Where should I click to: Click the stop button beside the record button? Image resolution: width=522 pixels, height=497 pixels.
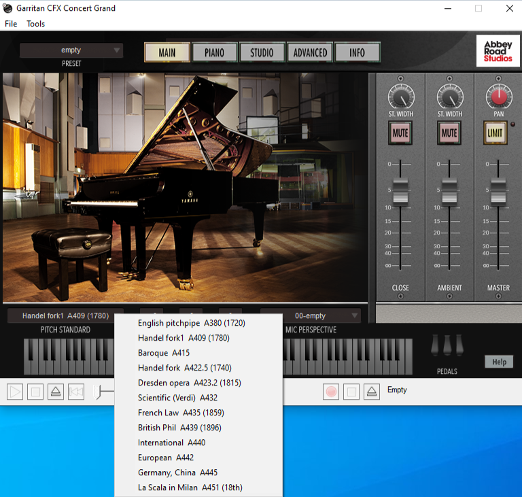[x=351, y=392]
